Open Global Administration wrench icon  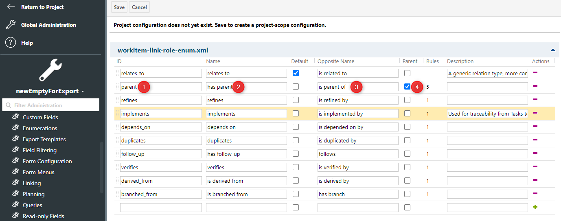11,25
